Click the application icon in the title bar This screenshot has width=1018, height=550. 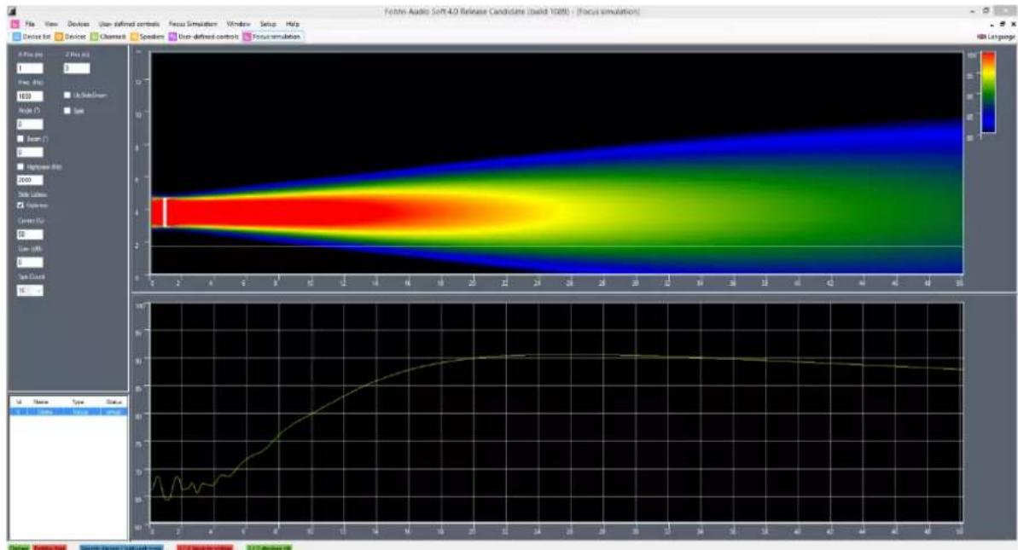pyautogui.click(x=12, y=11)
